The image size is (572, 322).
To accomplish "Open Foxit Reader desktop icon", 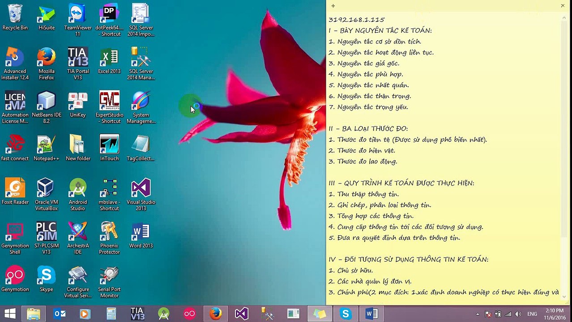I will [x=15, y=191].
